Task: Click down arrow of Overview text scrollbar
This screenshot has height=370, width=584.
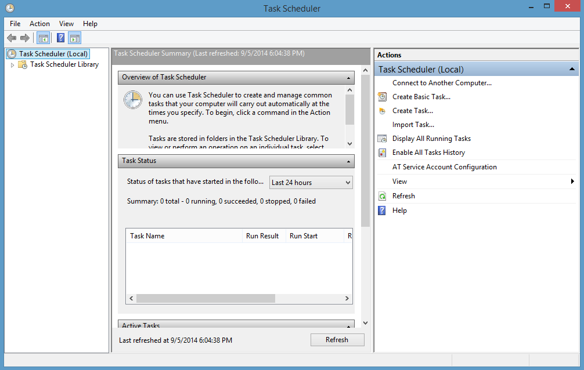Action: pos(349,144)
